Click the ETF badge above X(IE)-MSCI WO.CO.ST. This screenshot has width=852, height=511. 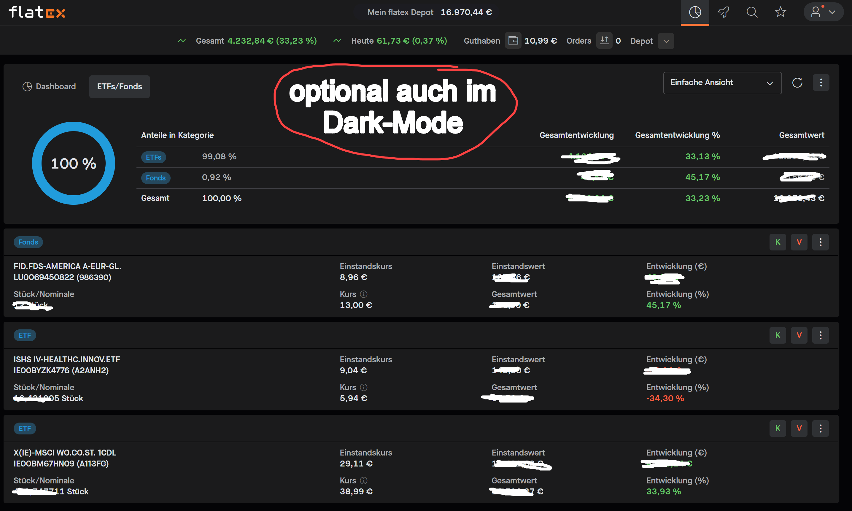25,429
